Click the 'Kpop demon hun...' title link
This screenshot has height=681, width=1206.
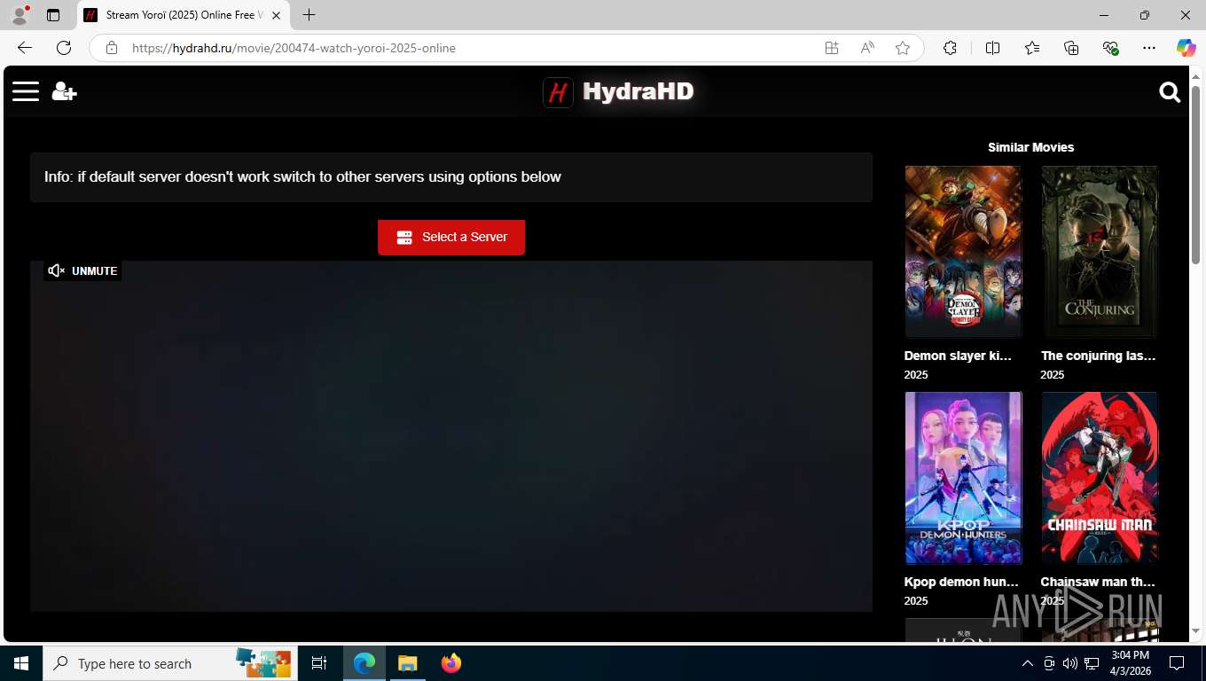(x=961, y=582)
